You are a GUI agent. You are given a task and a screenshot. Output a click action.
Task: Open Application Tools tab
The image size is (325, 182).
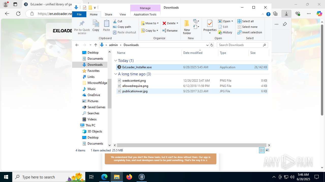tap(145, 14)
